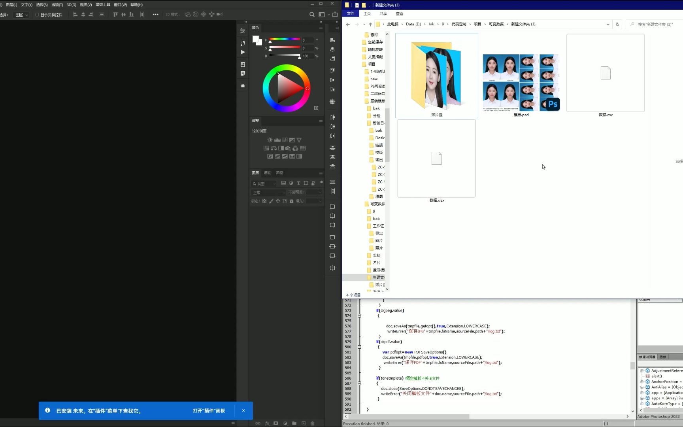Toggle the type layer filter icon
The height and width of the screenshot is (427, 683).
click(298, 183)
